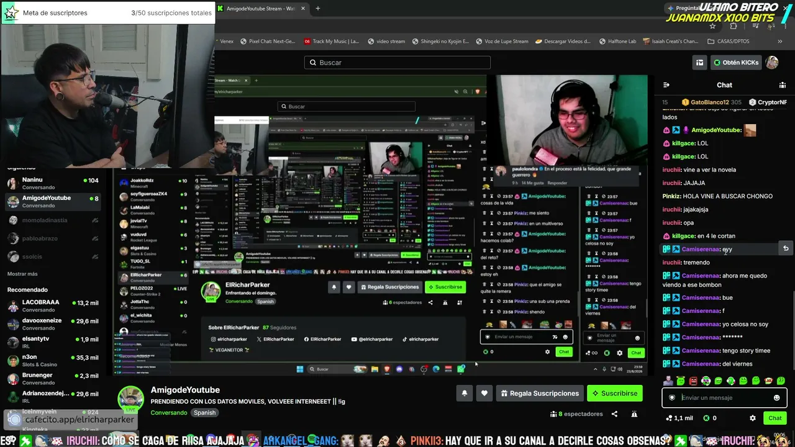Expand following list with Mostrar más

coord(22,274)
